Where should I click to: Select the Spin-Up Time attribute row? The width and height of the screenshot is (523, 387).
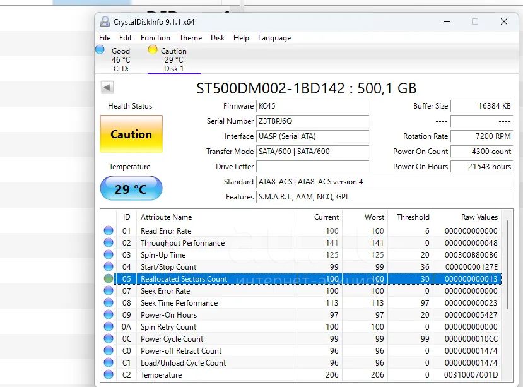(x=301, y=255)
